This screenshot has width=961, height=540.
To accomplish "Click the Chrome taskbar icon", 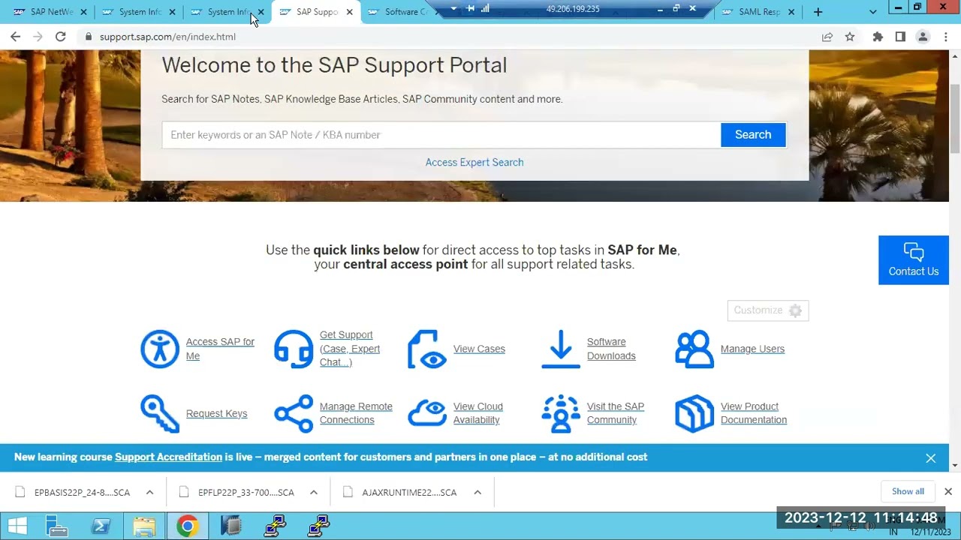I will tap(188, 526).
